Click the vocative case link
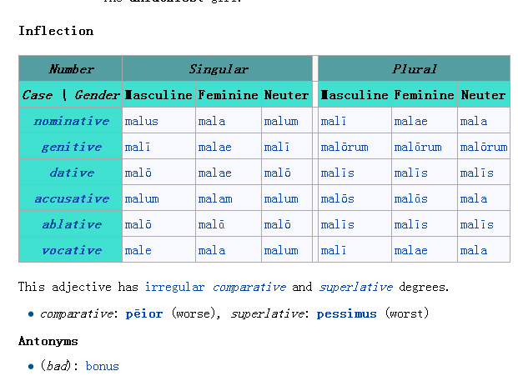This screenshot has width=518, height=381. (71, 250)
